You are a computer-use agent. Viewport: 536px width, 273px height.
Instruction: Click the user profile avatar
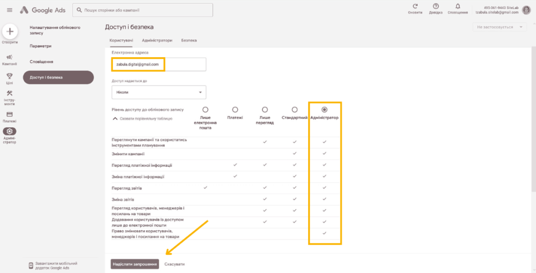coord(526,10)
